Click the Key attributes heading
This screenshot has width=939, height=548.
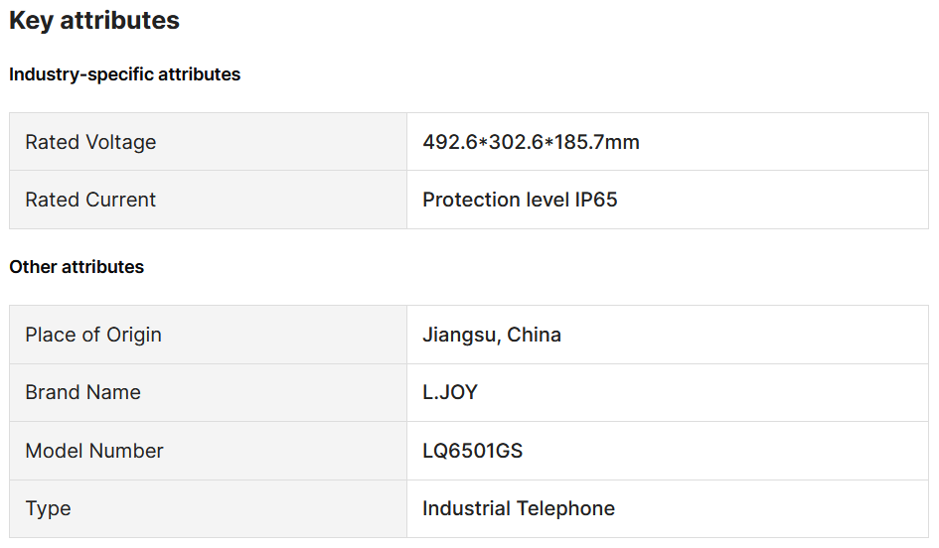tap(94, 20)
